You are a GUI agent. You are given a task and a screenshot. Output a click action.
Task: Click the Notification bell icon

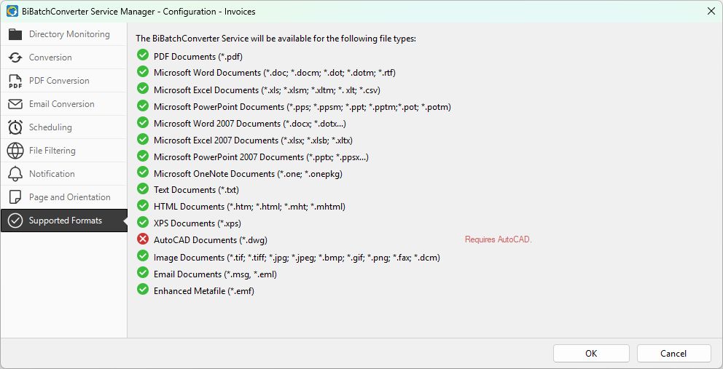click(15, 174)
